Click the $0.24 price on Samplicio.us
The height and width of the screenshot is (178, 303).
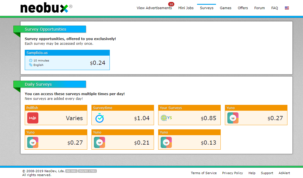[98, 63]
